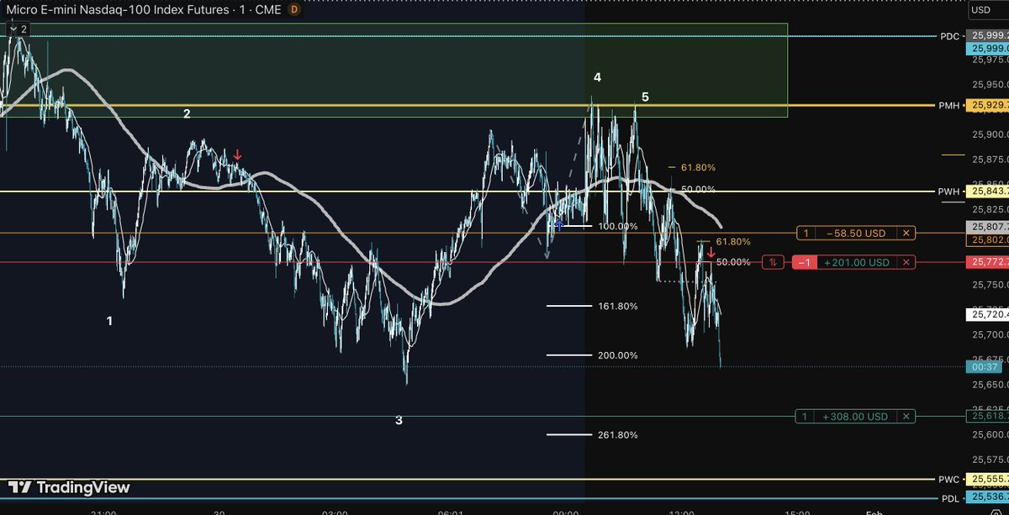Select the -58.50 USD stop order label
This screenshot has width=1009, height=515.
coord(856,233)
